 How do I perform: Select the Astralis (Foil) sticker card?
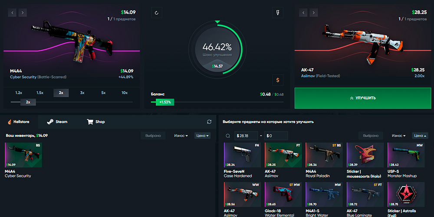tap(406, 199)
